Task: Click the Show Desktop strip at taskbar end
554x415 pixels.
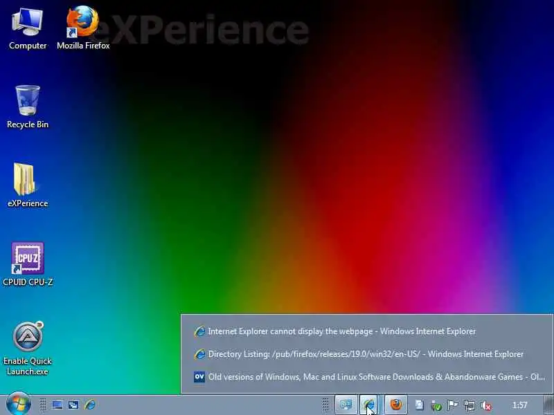Action: pos(548,405)
